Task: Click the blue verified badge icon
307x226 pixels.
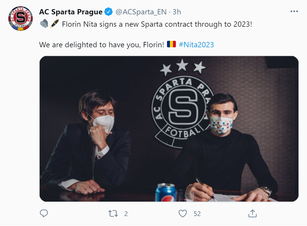Action: 108,12
